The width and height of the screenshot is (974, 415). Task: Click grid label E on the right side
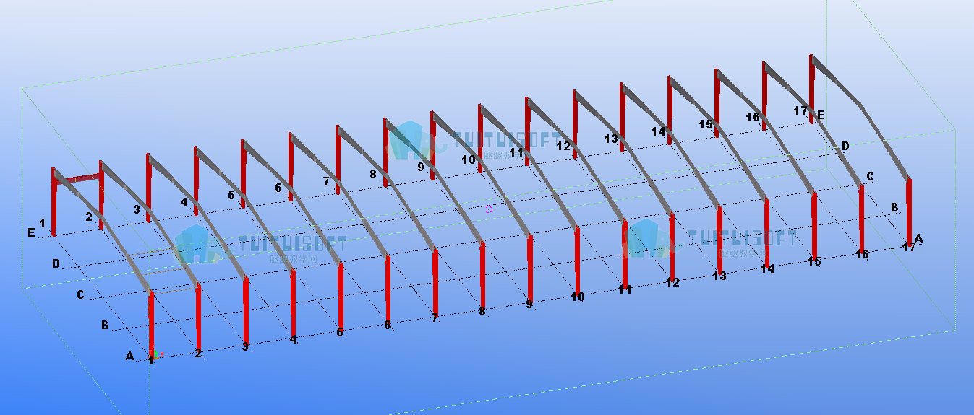(821, 115)
